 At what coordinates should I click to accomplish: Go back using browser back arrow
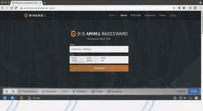click(x=3, y=8)
